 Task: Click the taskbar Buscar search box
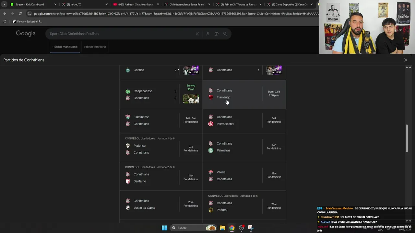193,228
